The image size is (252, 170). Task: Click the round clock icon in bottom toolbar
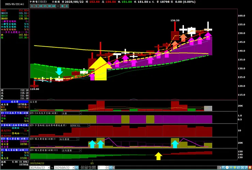(227, 168)
